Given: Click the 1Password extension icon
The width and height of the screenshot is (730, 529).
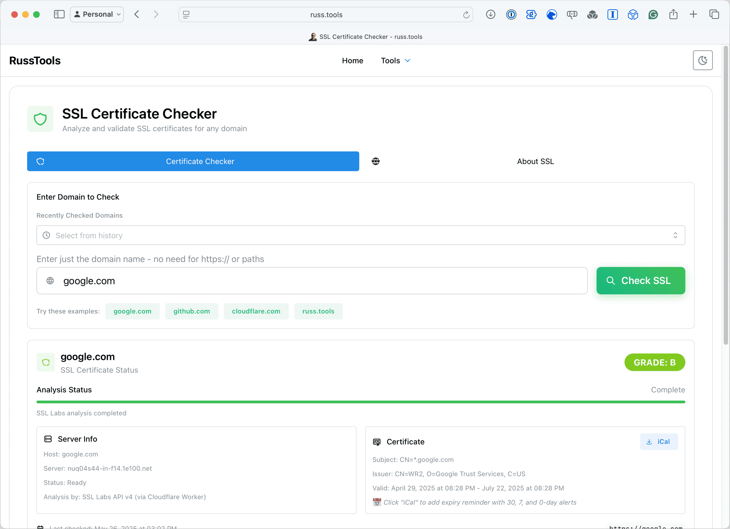Looking at the screenshot, I should point(511,14).
